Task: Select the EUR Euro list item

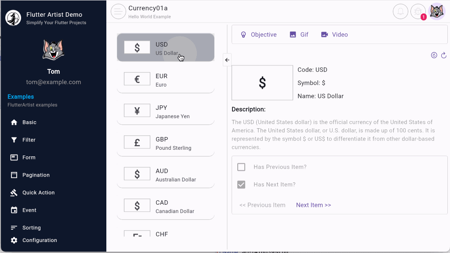Action: 165,80
